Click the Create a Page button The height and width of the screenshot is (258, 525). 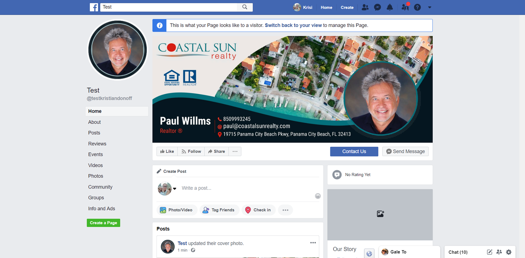(103, 223)
